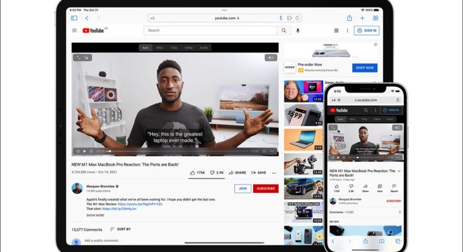Viewport: 463px width, 252px height.
Task: Click the red Subscribe button on iPad
Action: click(266, 188)
